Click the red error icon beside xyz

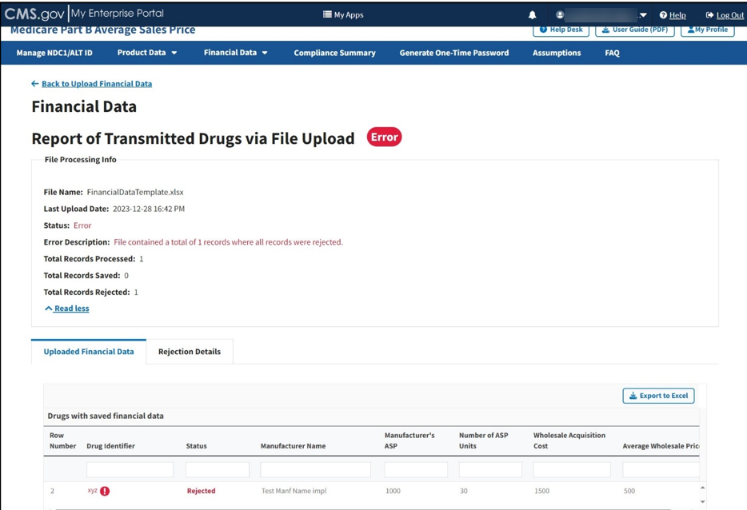coord(105,491)
